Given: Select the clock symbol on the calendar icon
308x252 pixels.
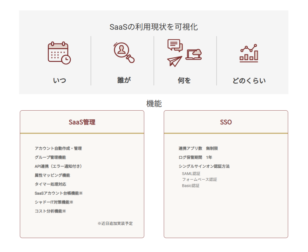Looking at the screenshot, I should 66,59.
